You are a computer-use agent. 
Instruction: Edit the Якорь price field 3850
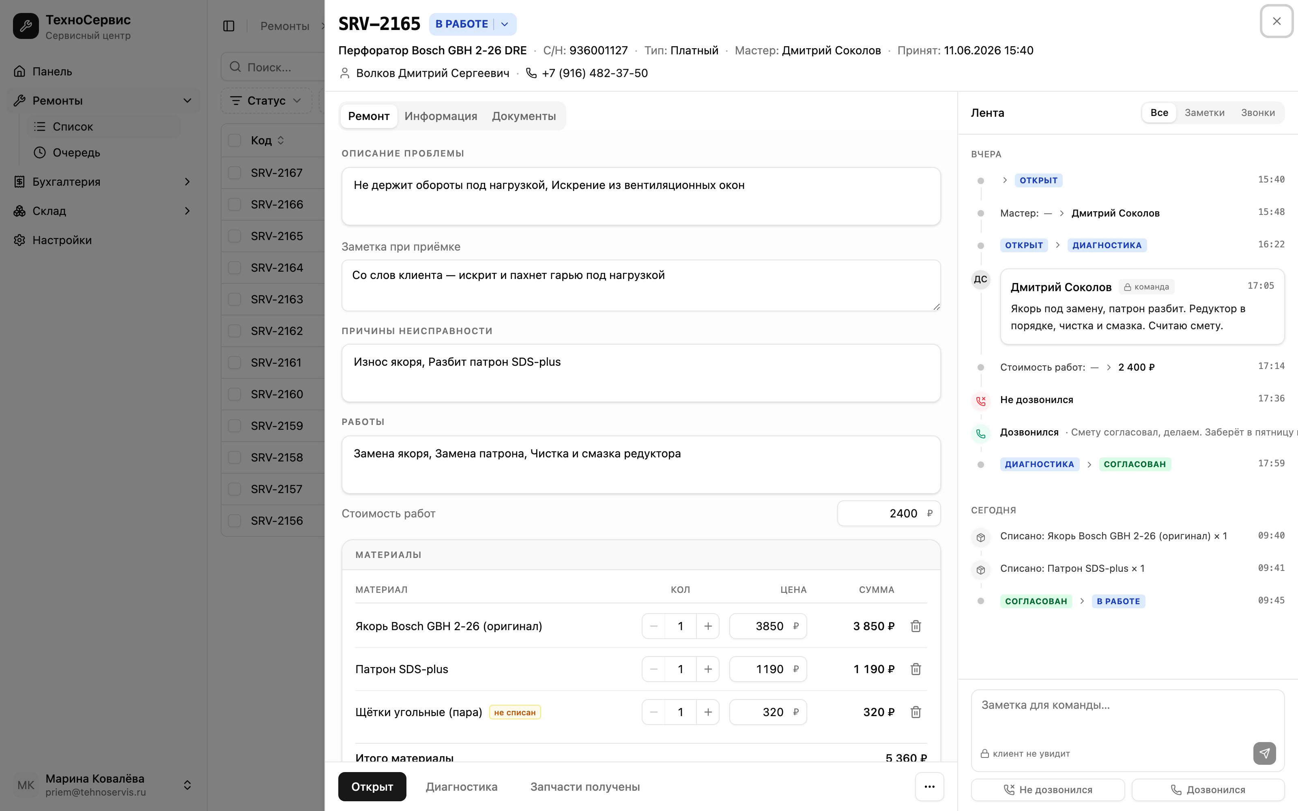(x=767, y=626)
